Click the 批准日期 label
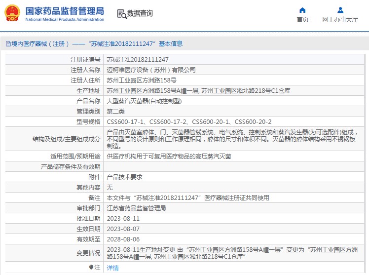Viewport: 369px width, 275px height. 88,219
